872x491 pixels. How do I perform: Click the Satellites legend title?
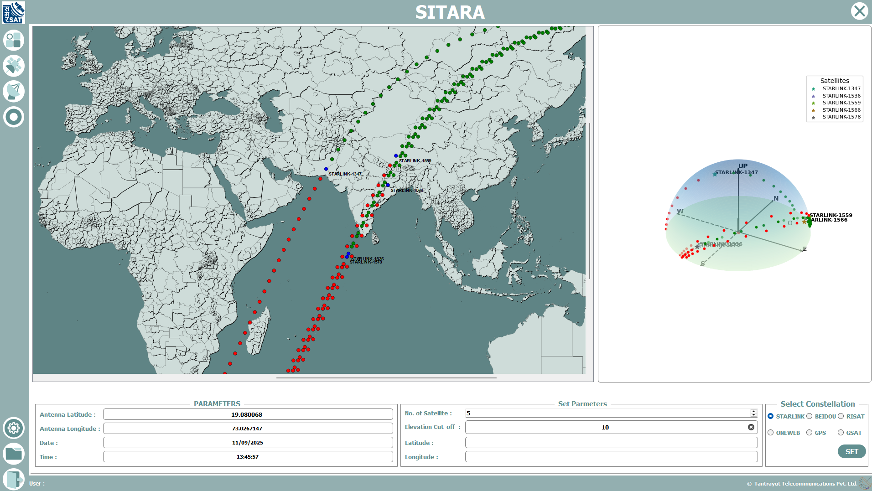coord(835,81)
